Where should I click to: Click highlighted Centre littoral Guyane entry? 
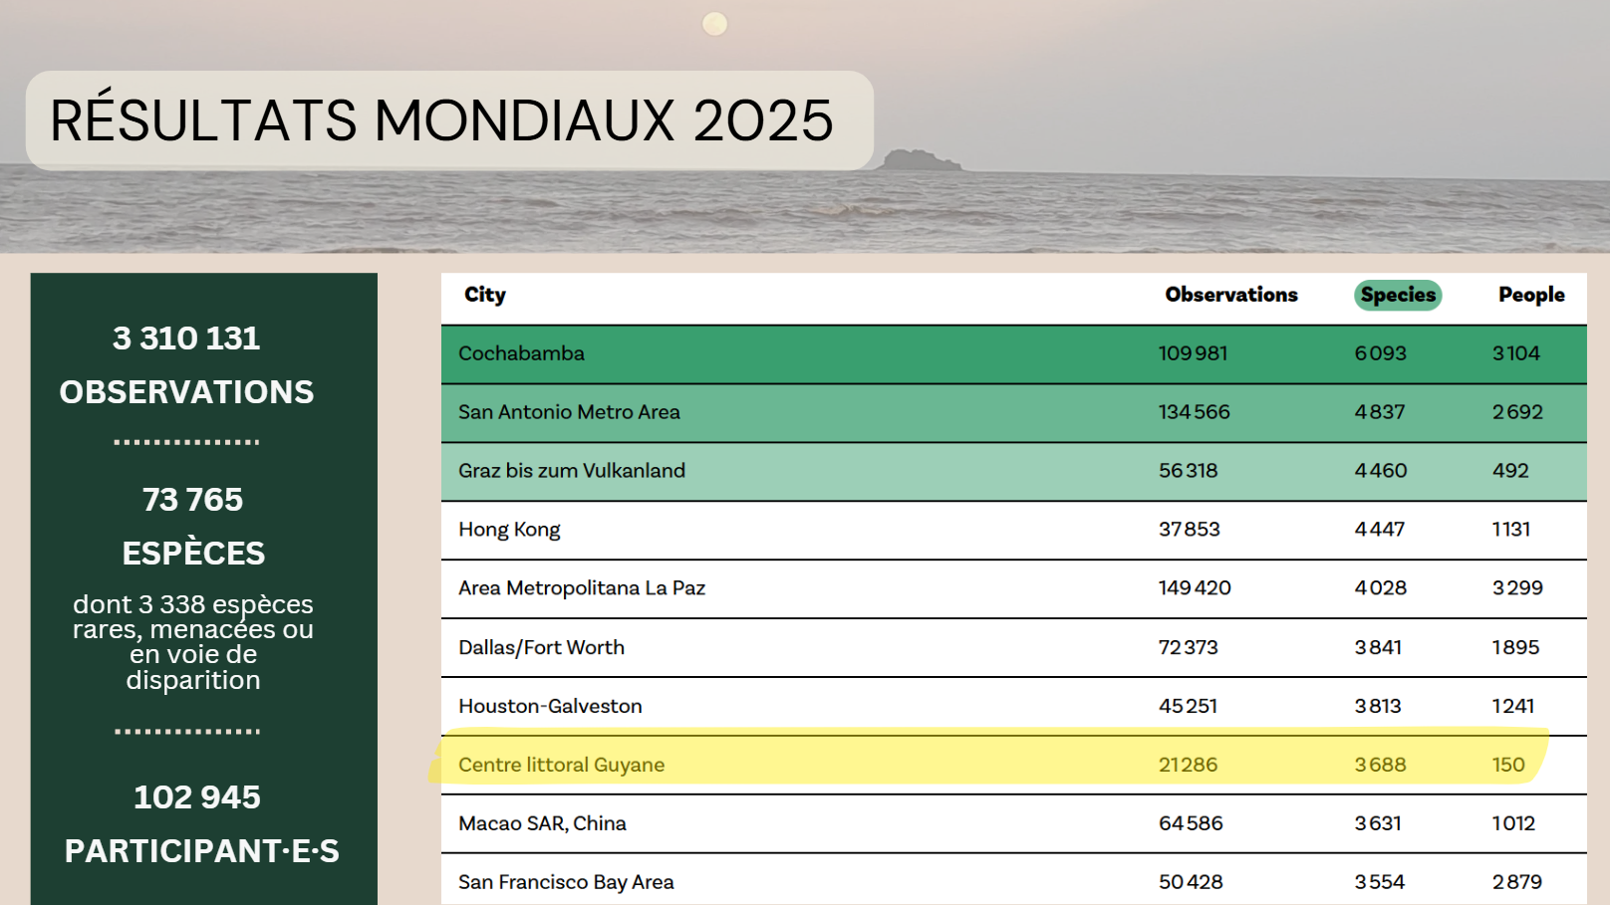click(561, 765)
